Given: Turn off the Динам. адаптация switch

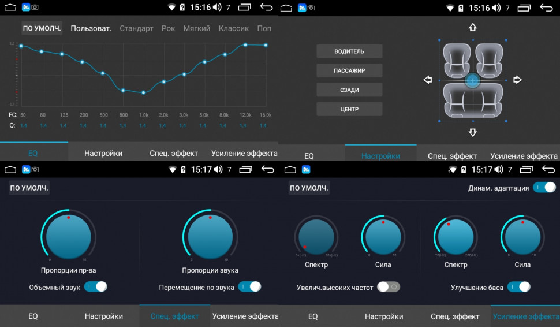Looking at the screenshot, I should (544, 188).
